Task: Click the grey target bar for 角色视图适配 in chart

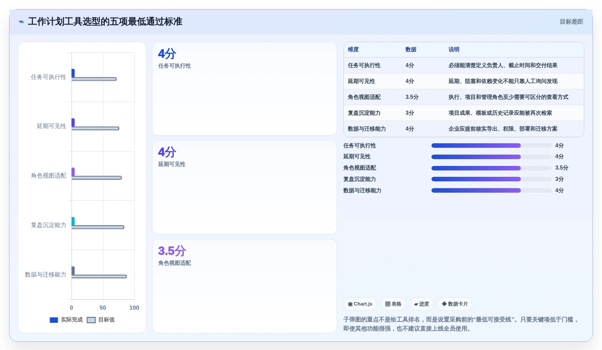Action: (x=97, y=178)
